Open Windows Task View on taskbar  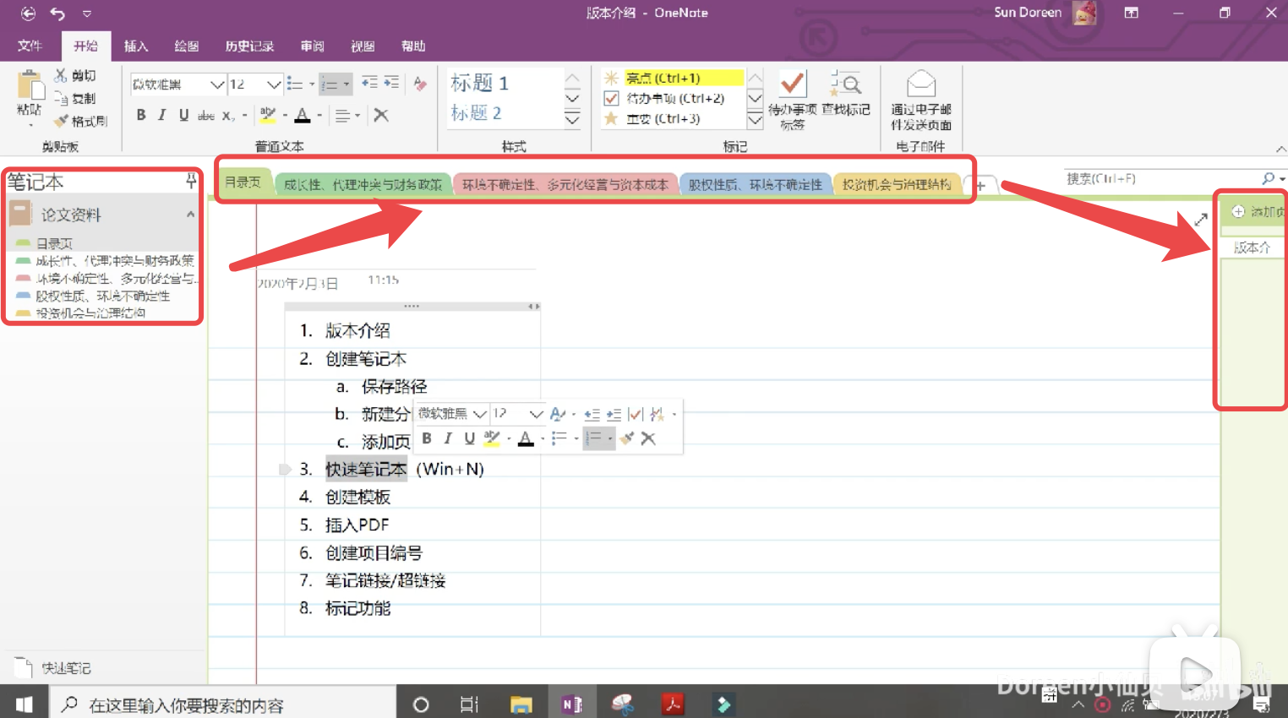coord(469,704)
